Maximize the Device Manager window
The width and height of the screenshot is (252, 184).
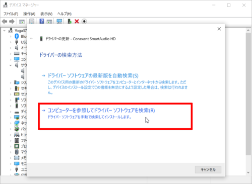coord(229,5)
